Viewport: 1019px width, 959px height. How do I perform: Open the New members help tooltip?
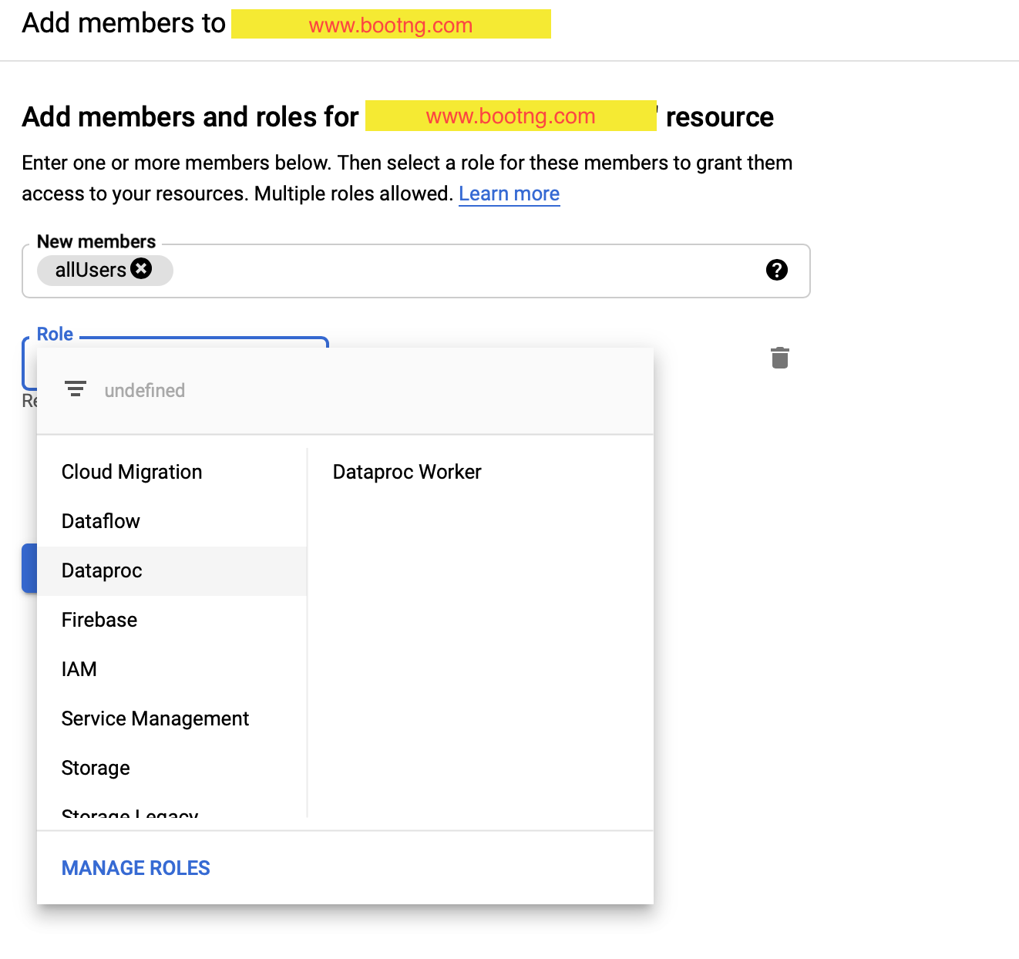[777, 270]
